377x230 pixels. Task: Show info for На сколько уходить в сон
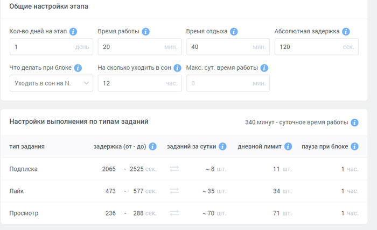(x=177, y=68)
